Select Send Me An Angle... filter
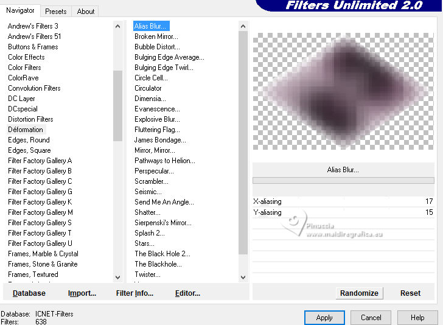Screen dimensions: 443x325 (x=164, y=202)
